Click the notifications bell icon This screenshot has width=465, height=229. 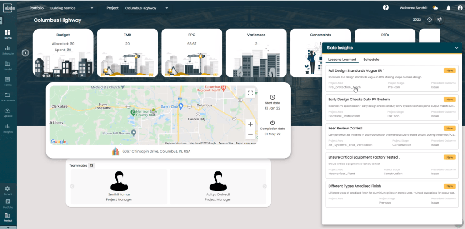449,8
